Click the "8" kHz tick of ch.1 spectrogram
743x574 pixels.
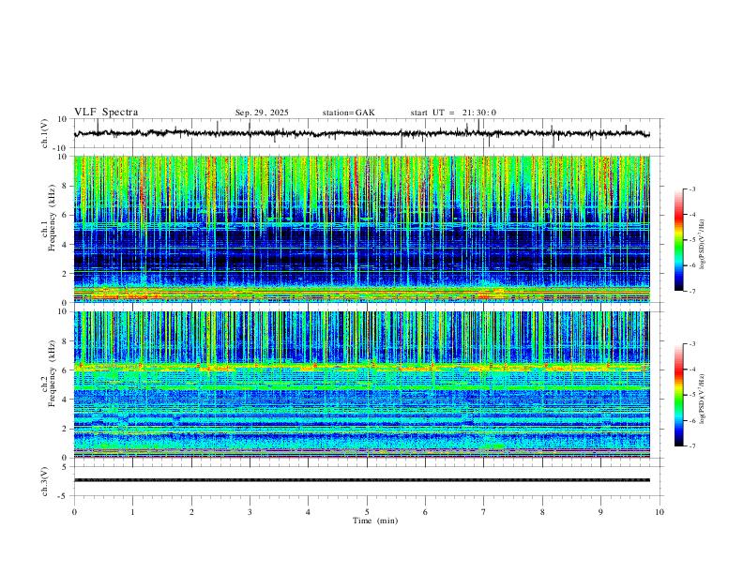click(65, 186)
